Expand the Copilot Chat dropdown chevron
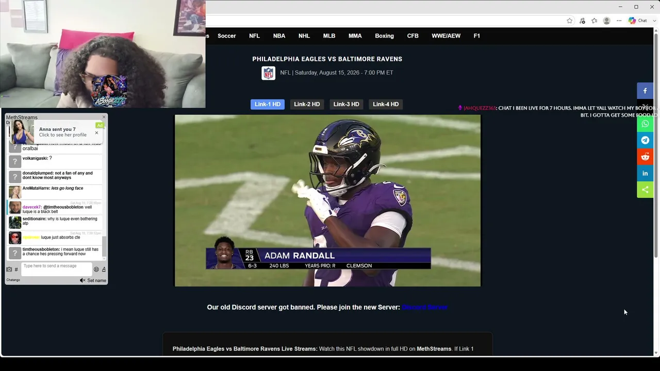The width and height of the screenshot is (660, 371). click(655, 21)
